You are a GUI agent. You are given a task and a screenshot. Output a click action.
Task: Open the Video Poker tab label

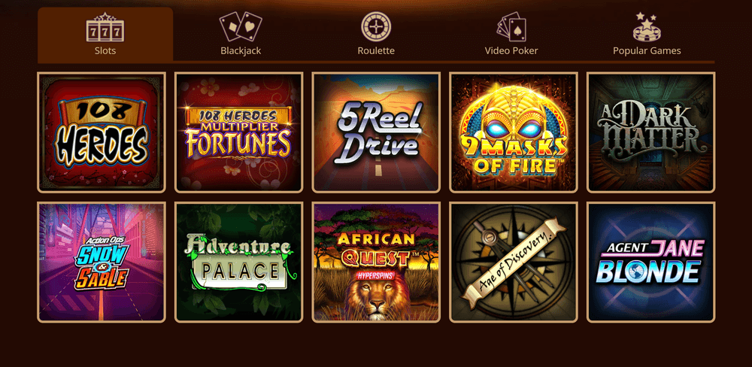511,51
